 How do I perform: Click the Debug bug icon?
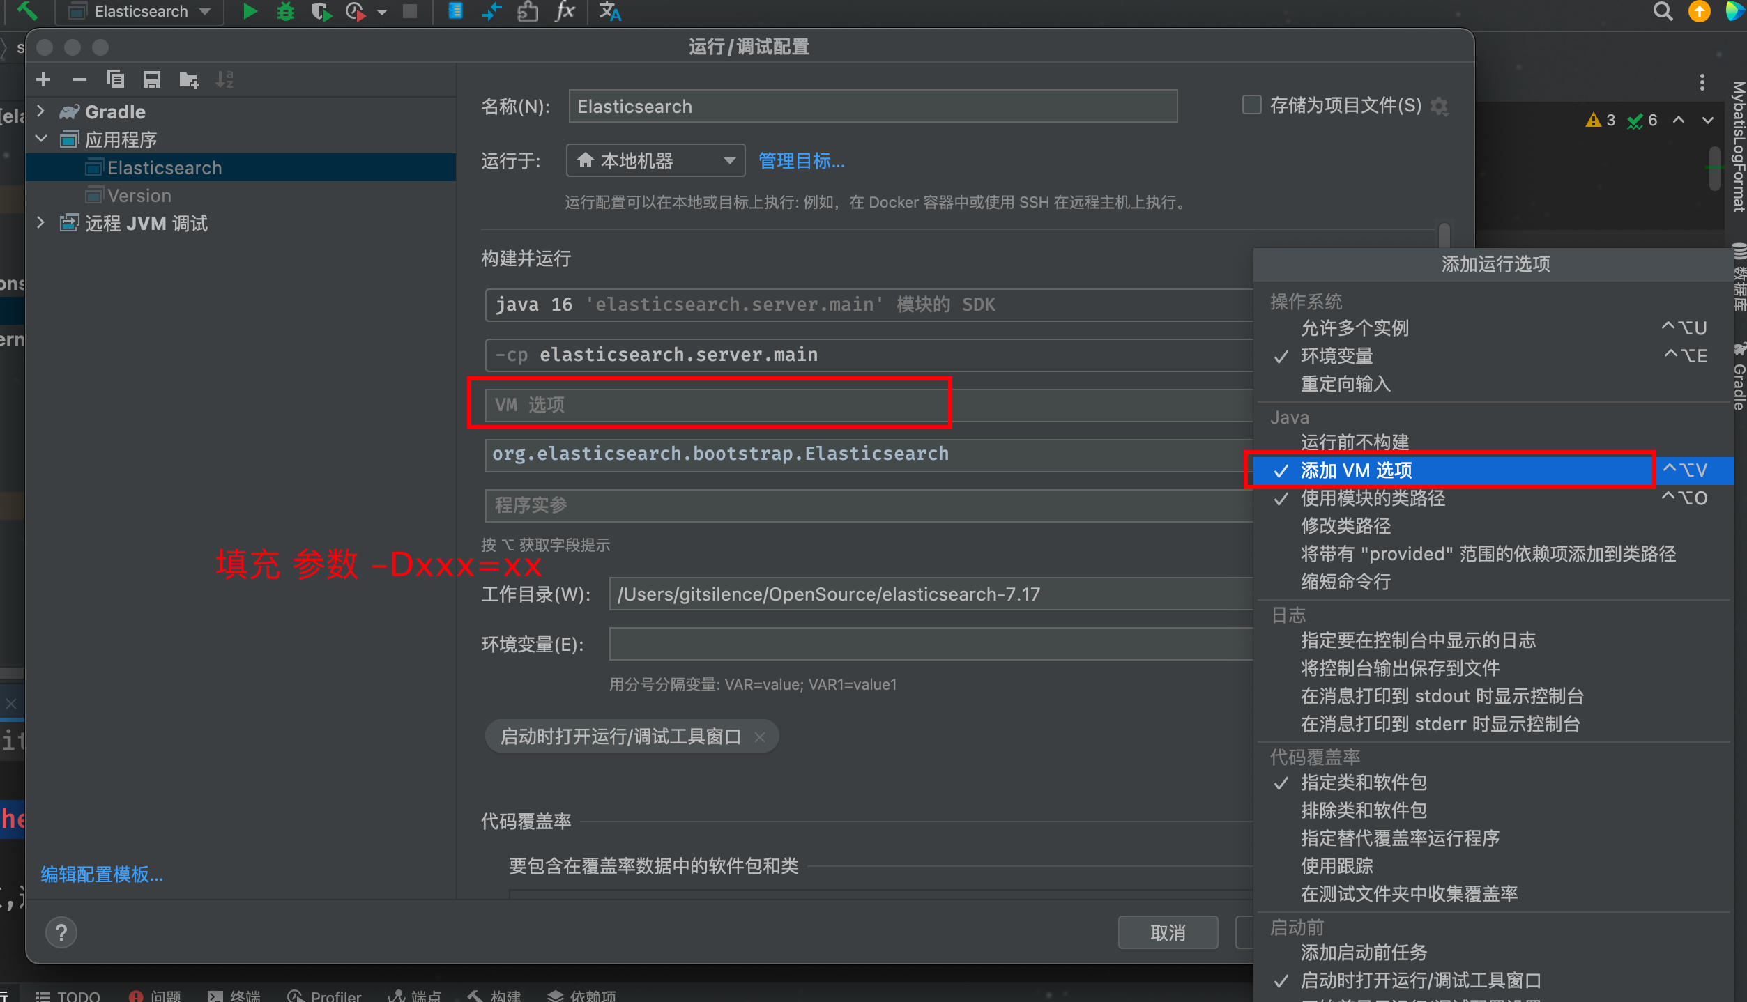click(x=285, y=11)
